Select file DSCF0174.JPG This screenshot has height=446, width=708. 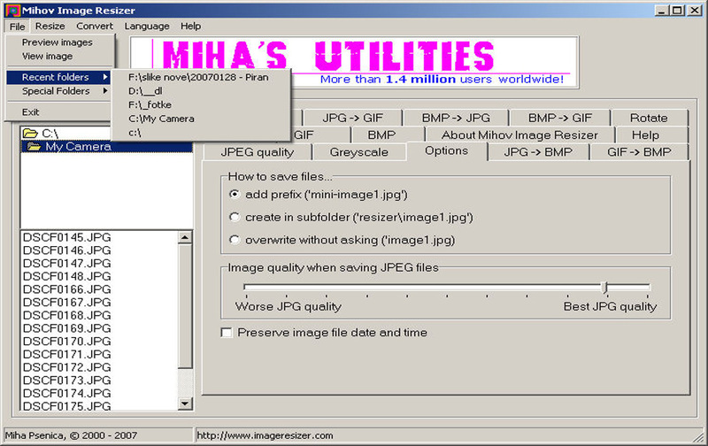pos(67,394)
